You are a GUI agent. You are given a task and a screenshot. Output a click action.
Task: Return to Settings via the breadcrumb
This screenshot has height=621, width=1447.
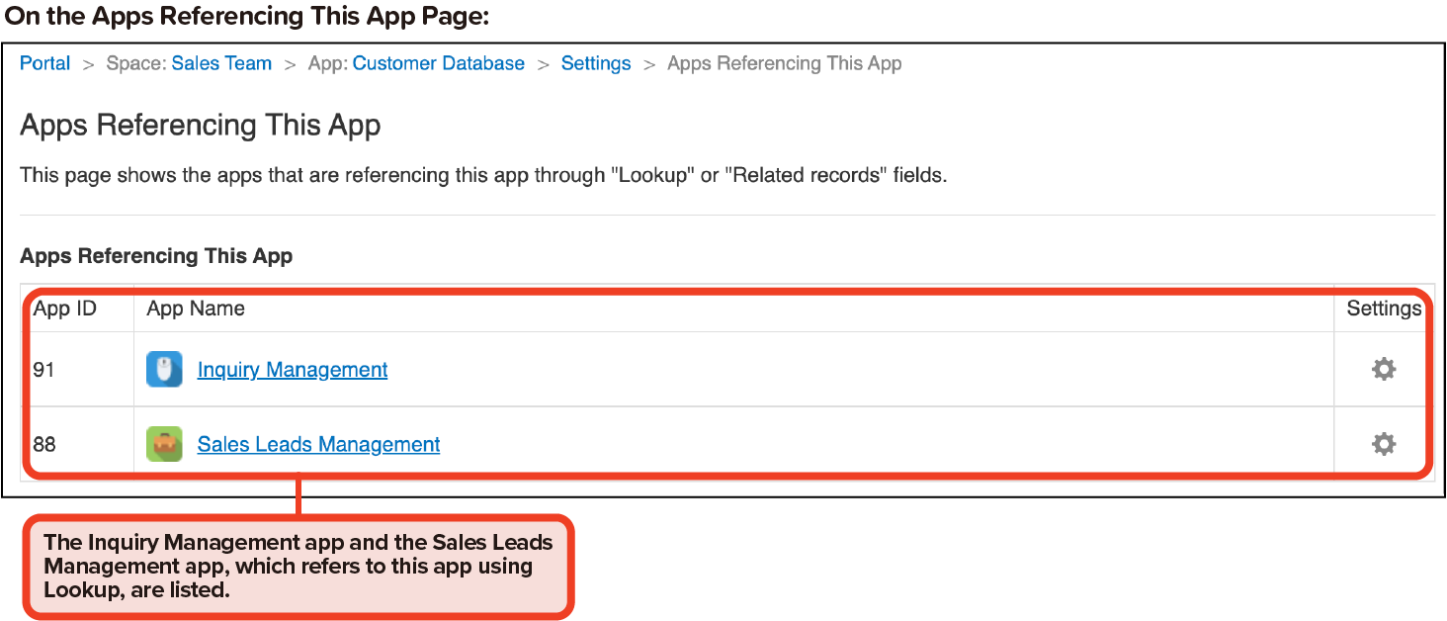pyautogui.click(x=596, y=63)
